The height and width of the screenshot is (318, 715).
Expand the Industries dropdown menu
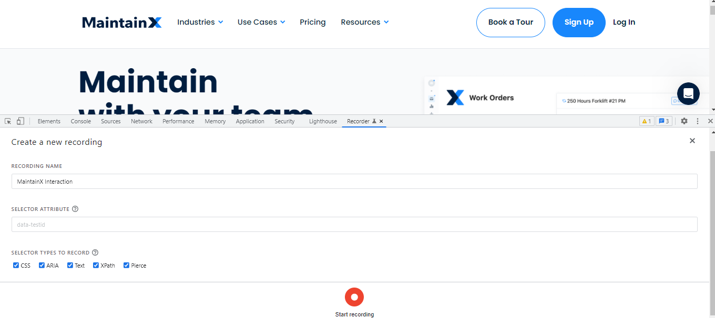point(200,22)
